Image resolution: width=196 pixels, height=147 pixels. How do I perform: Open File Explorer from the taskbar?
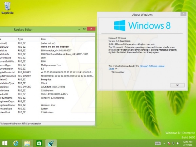point(27,143)
